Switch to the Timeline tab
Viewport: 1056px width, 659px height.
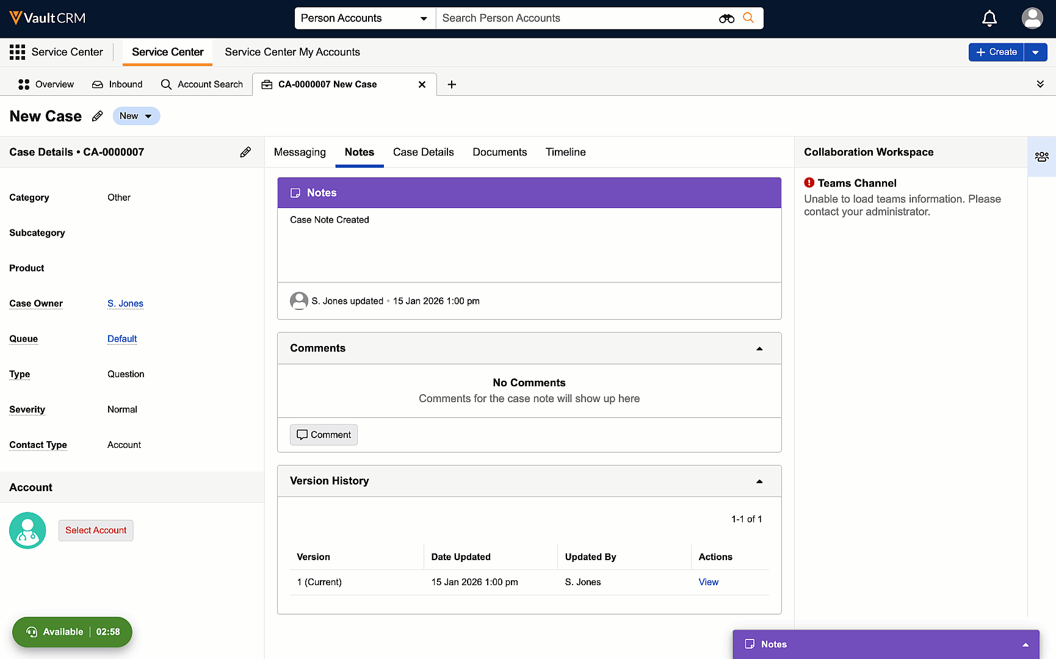pos(565,152)
